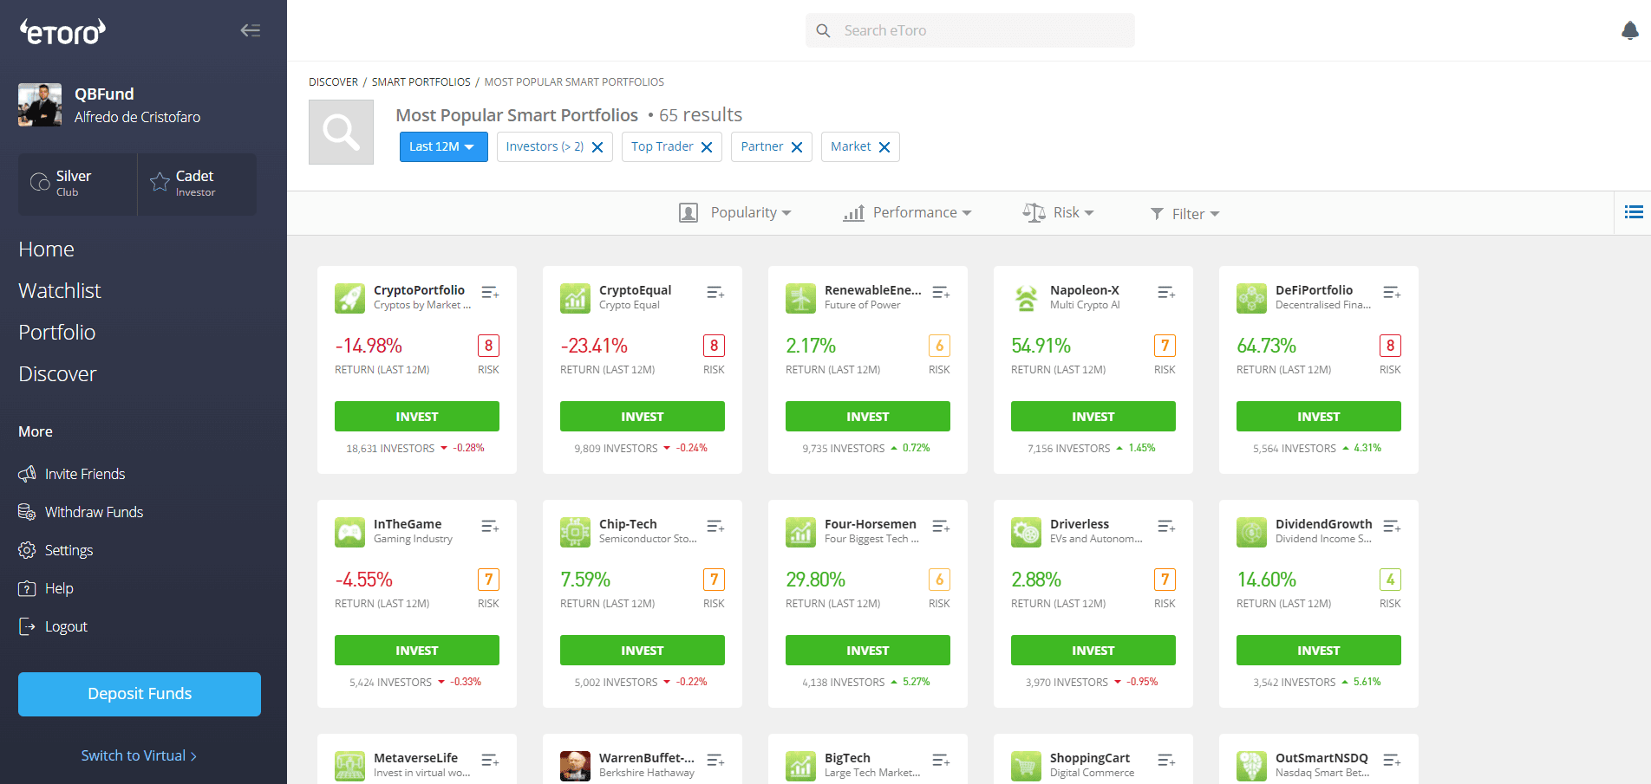Open ShoppingCart portfolio card

pyautogui.click(x=1093, y=759)
